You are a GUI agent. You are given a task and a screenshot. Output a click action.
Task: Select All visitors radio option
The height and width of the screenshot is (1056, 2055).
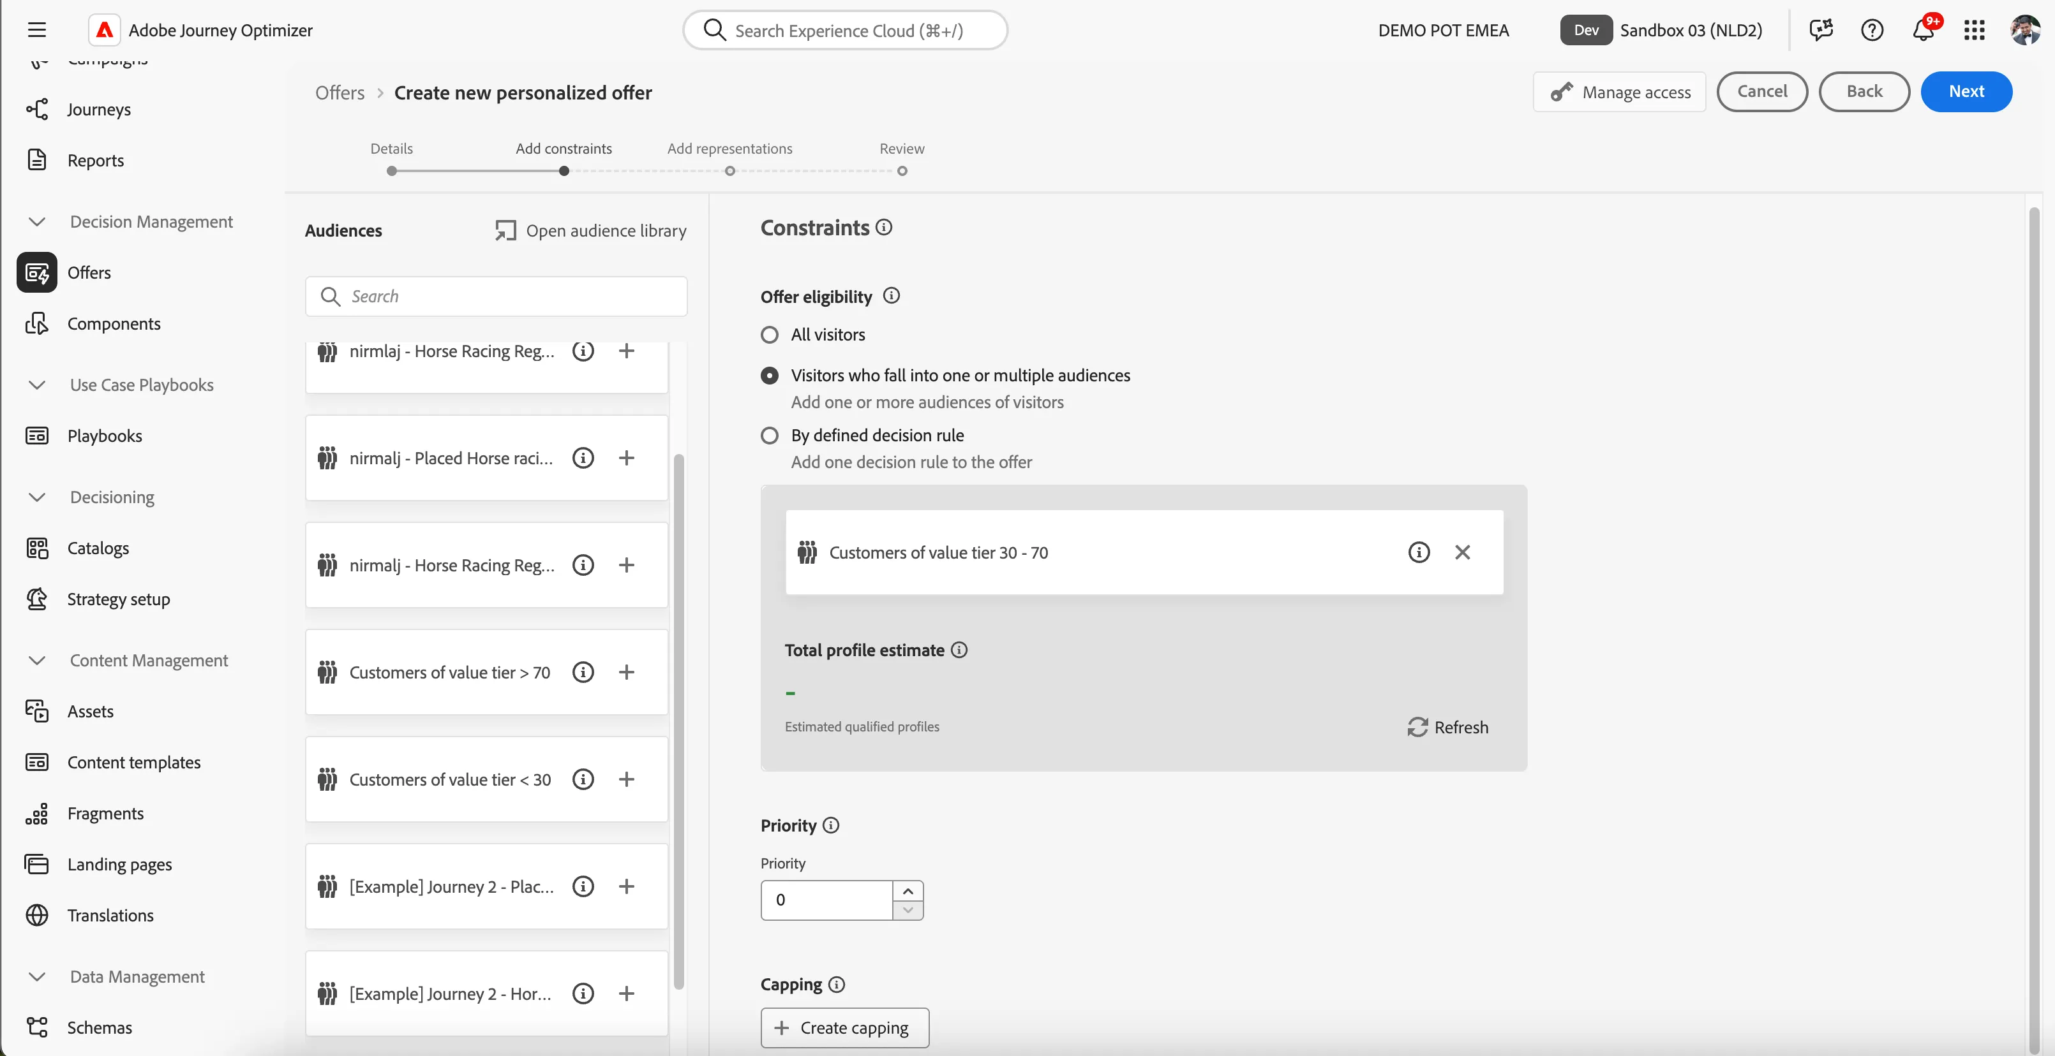[769, 335]
